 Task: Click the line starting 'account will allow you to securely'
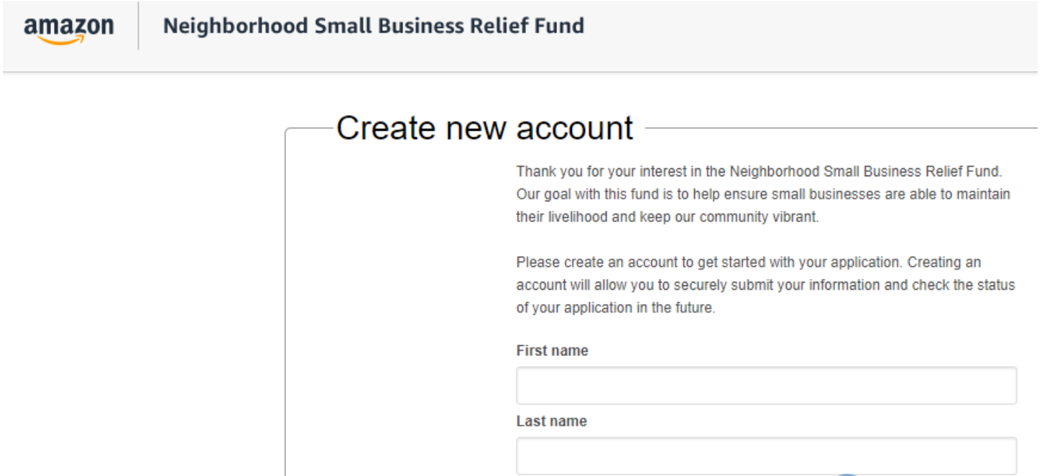tap(765, 285)
